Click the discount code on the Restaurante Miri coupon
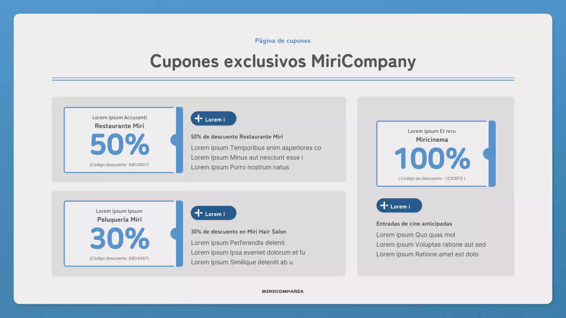Viewport: 566px width, 318px height. [119, 165]
